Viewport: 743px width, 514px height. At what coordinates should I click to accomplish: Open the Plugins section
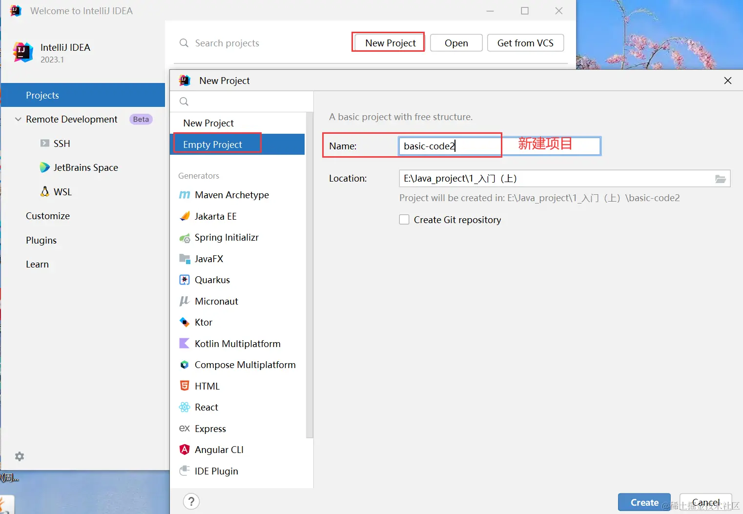tap(41, 240)
